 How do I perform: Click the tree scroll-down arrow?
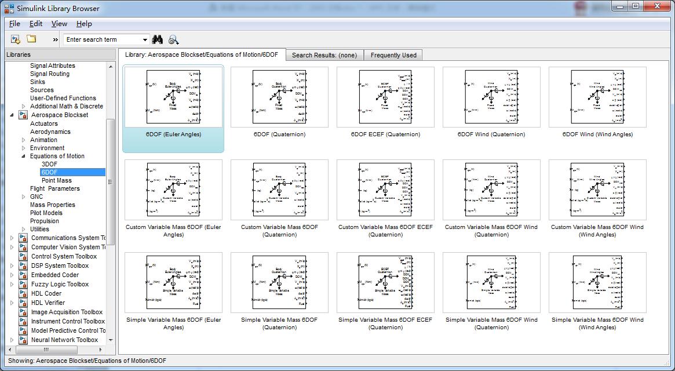(x=111, y=340)
